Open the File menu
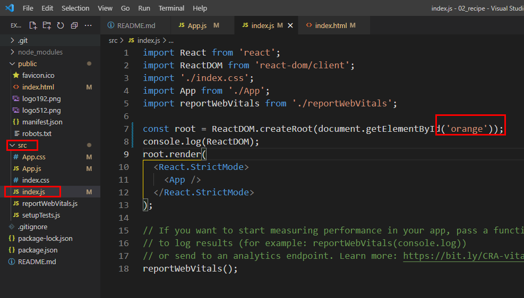 point(28,8)
